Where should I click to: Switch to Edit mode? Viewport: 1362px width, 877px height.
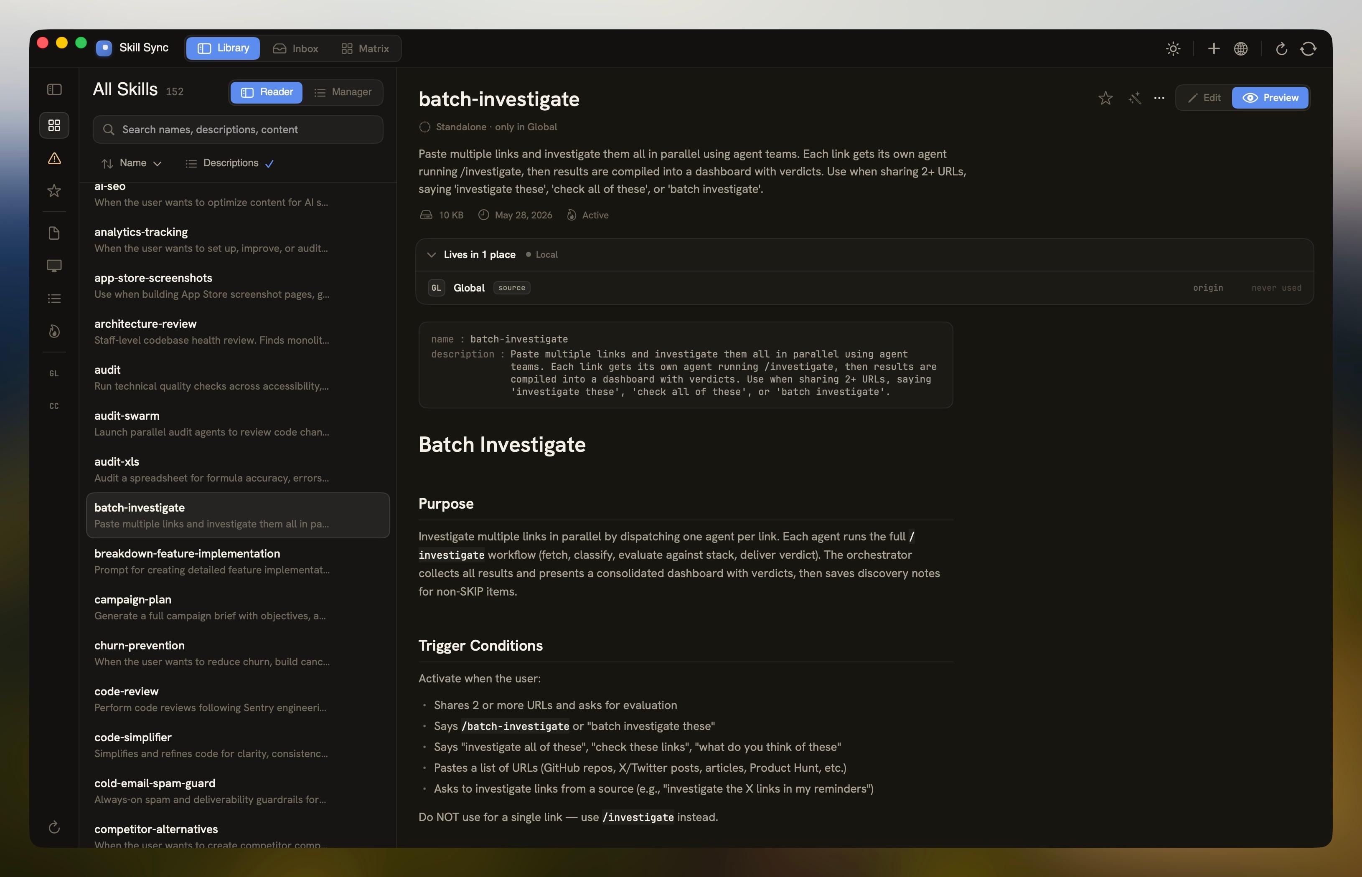(1204, 98)
